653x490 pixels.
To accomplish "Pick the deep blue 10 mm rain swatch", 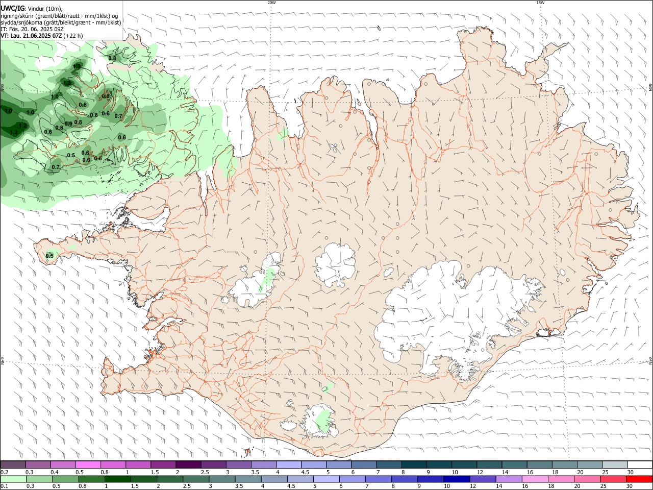I will click(x=456, y=479).
